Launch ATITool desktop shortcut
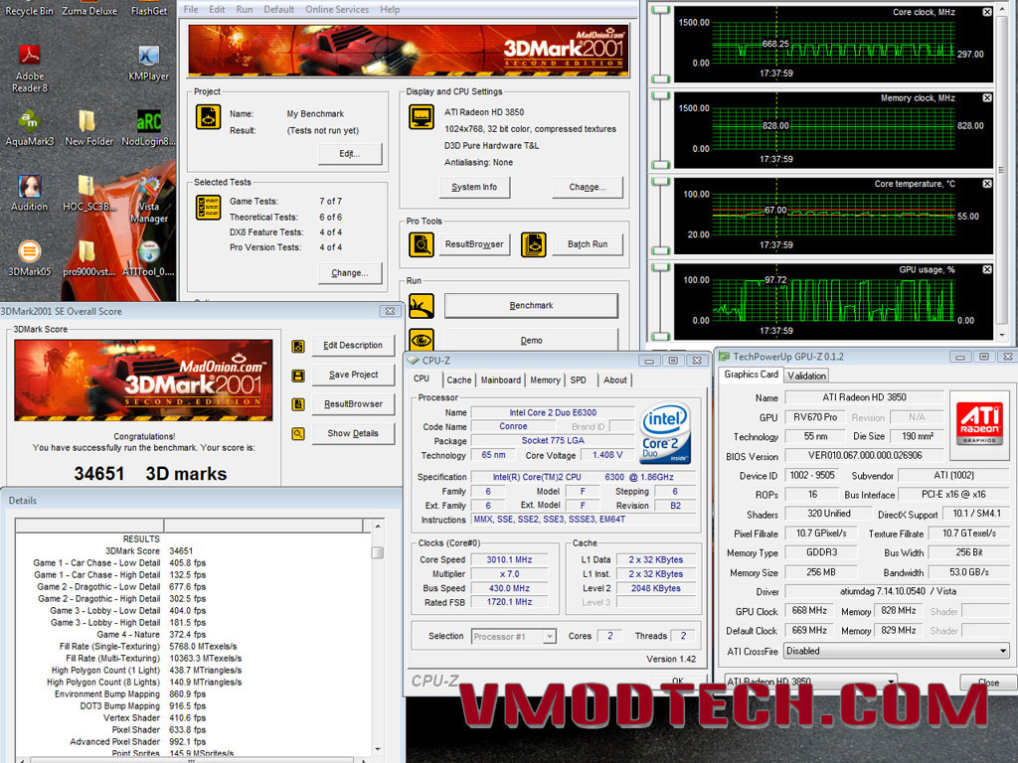1018x763 pixels. [x=149, y=257]
